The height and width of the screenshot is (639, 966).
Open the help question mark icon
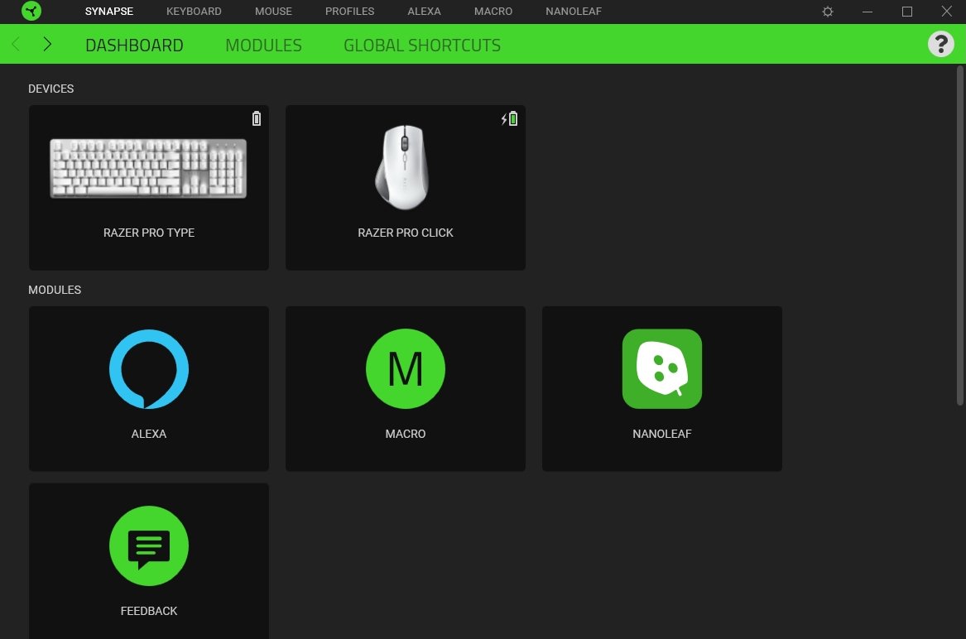940,44
